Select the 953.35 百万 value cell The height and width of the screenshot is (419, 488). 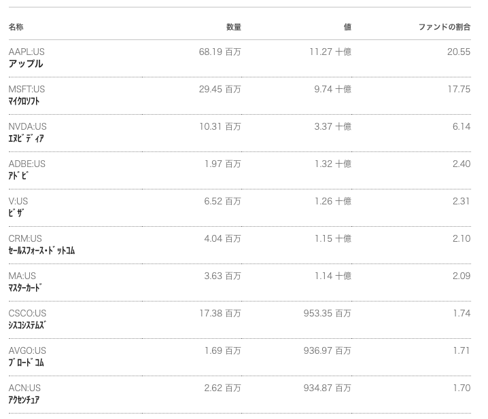[x=327, y=313]
